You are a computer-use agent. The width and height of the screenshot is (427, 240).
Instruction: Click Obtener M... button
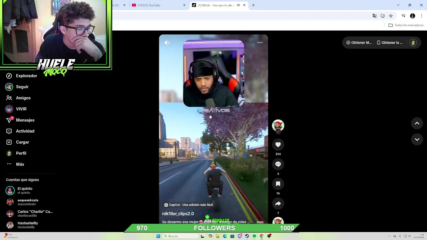click(x=359, y=43)
